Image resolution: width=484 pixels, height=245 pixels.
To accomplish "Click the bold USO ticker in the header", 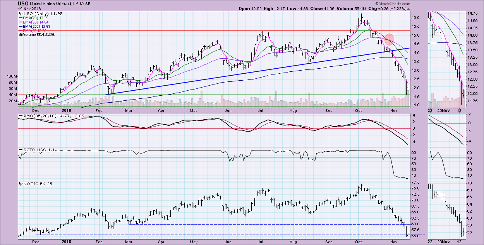I will point(23,4).
